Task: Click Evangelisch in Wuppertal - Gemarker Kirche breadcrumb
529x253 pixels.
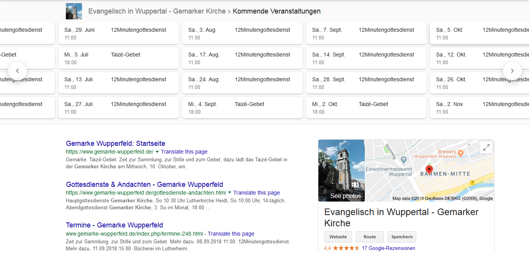Action: coord(157,11)
